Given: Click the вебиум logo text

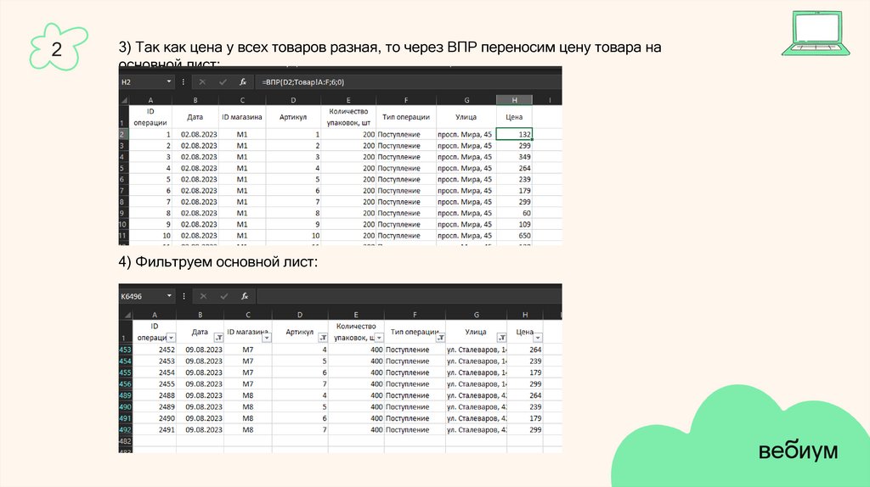Looking at the screenshot, I should [x=799, y=451].
